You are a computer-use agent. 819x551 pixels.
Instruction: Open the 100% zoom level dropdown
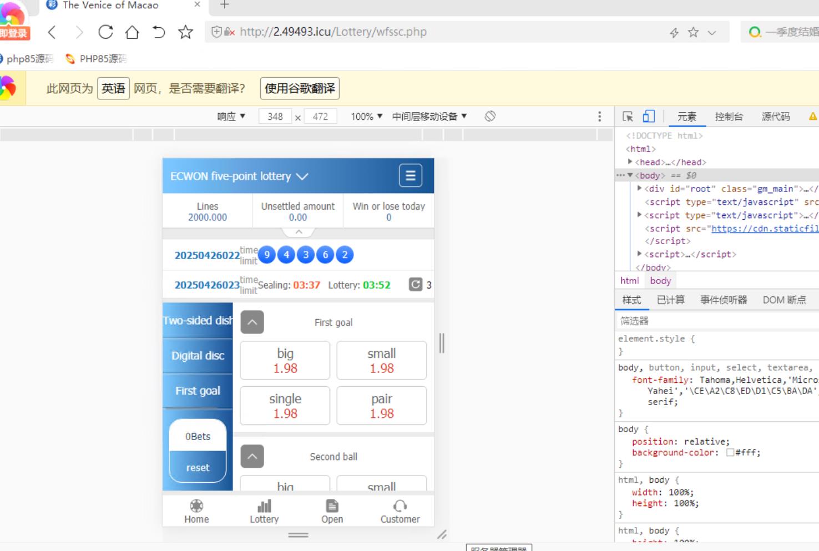[x=366, y=117]
